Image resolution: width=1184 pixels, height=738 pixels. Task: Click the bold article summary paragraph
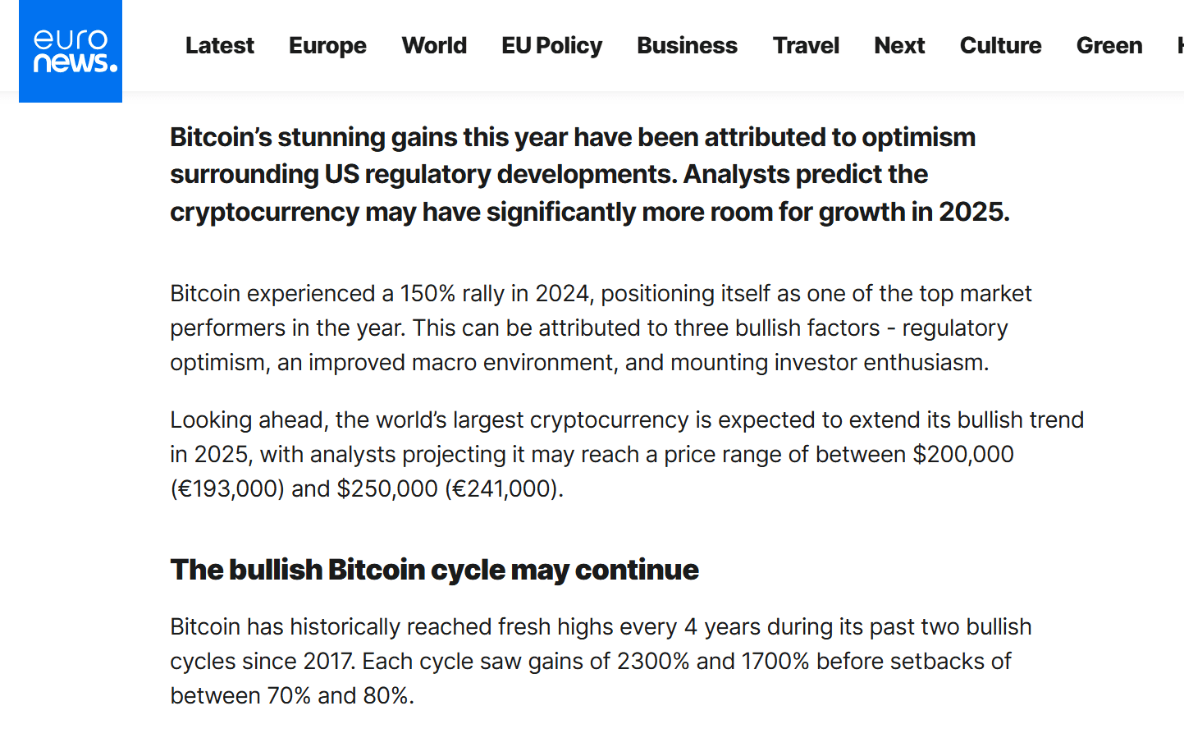(589, 174)
